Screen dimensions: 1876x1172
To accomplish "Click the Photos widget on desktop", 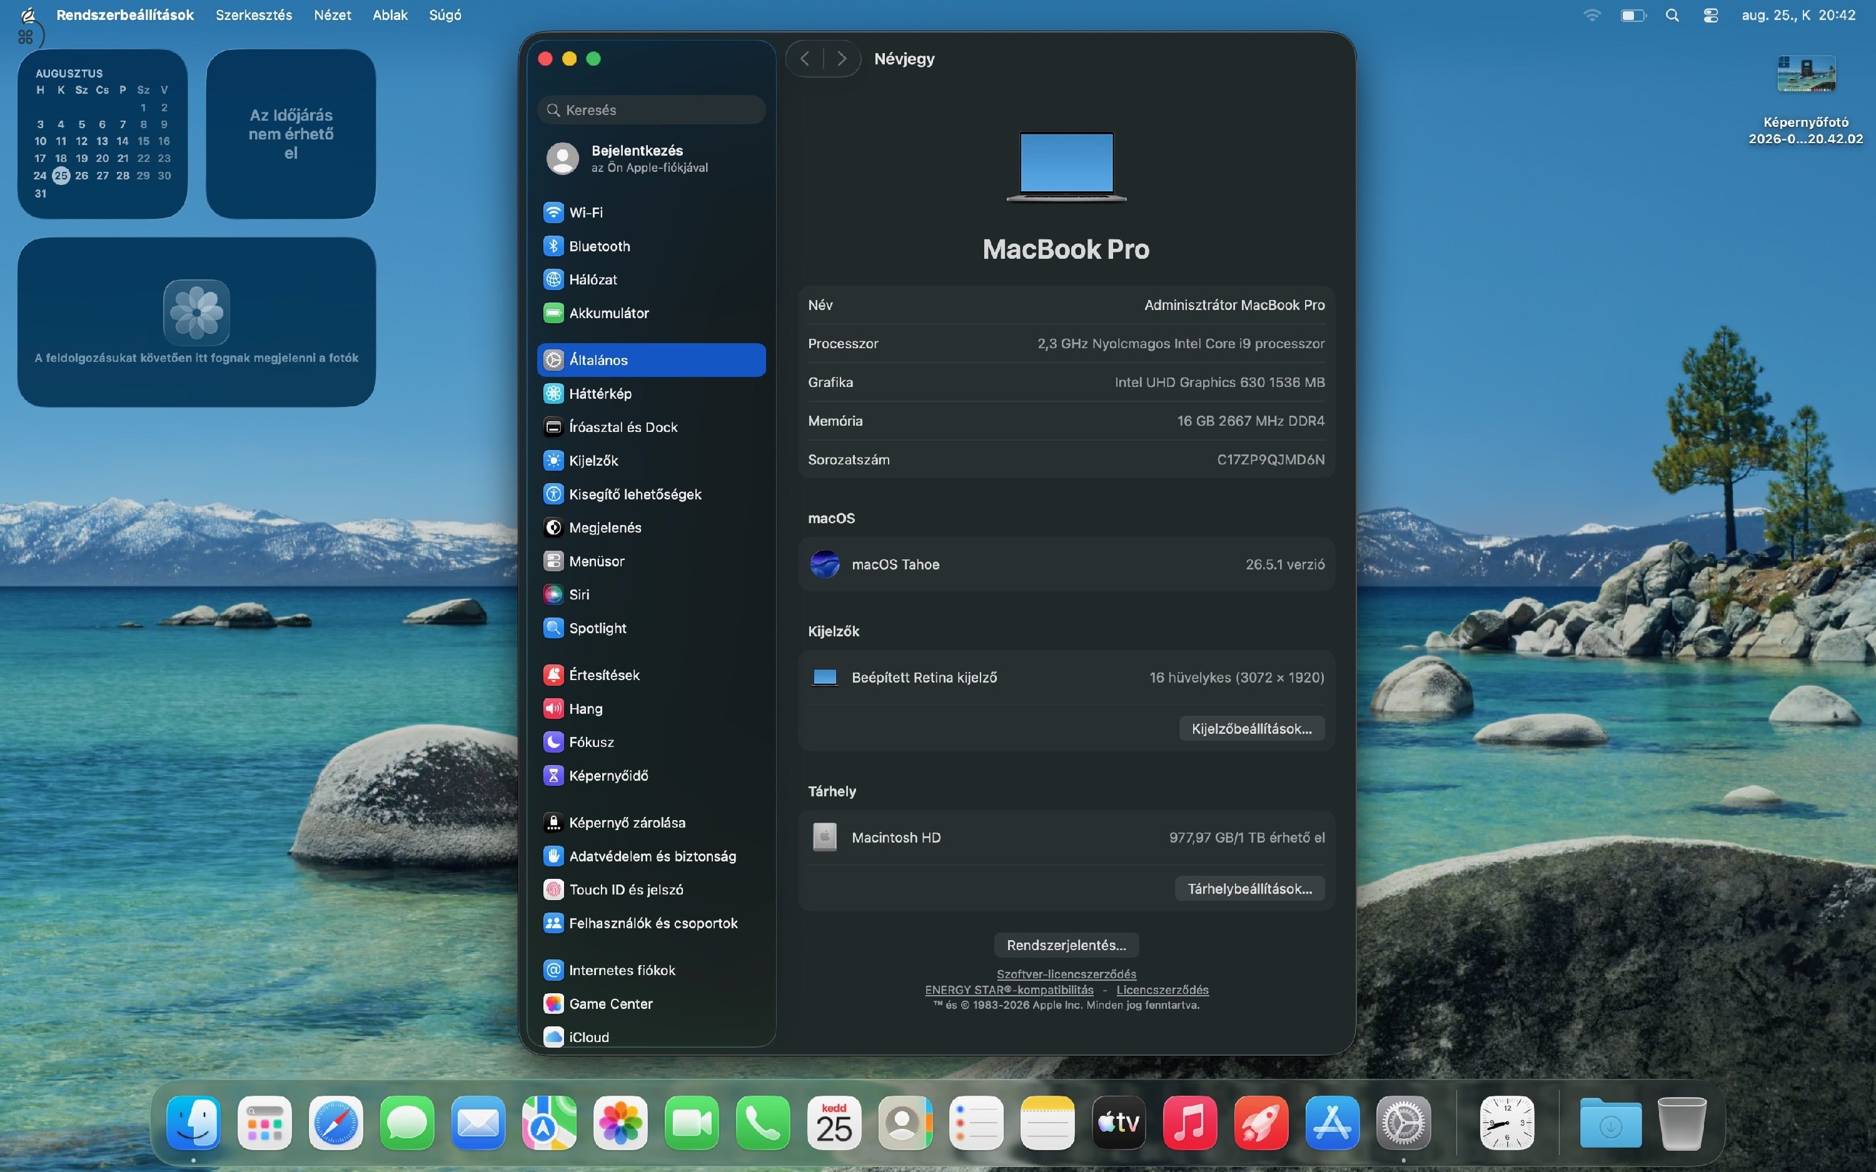I will 196,322.
